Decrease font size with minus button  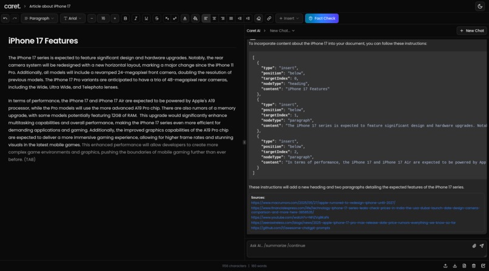click(x=92, y=18)
